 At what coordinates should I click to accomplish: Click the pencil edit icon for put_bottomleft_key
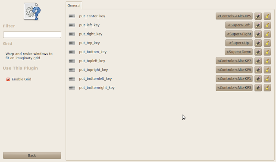(258, 79)
